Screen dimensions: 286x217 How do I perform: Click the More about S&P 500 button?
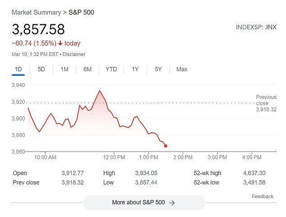coord(144,203)
